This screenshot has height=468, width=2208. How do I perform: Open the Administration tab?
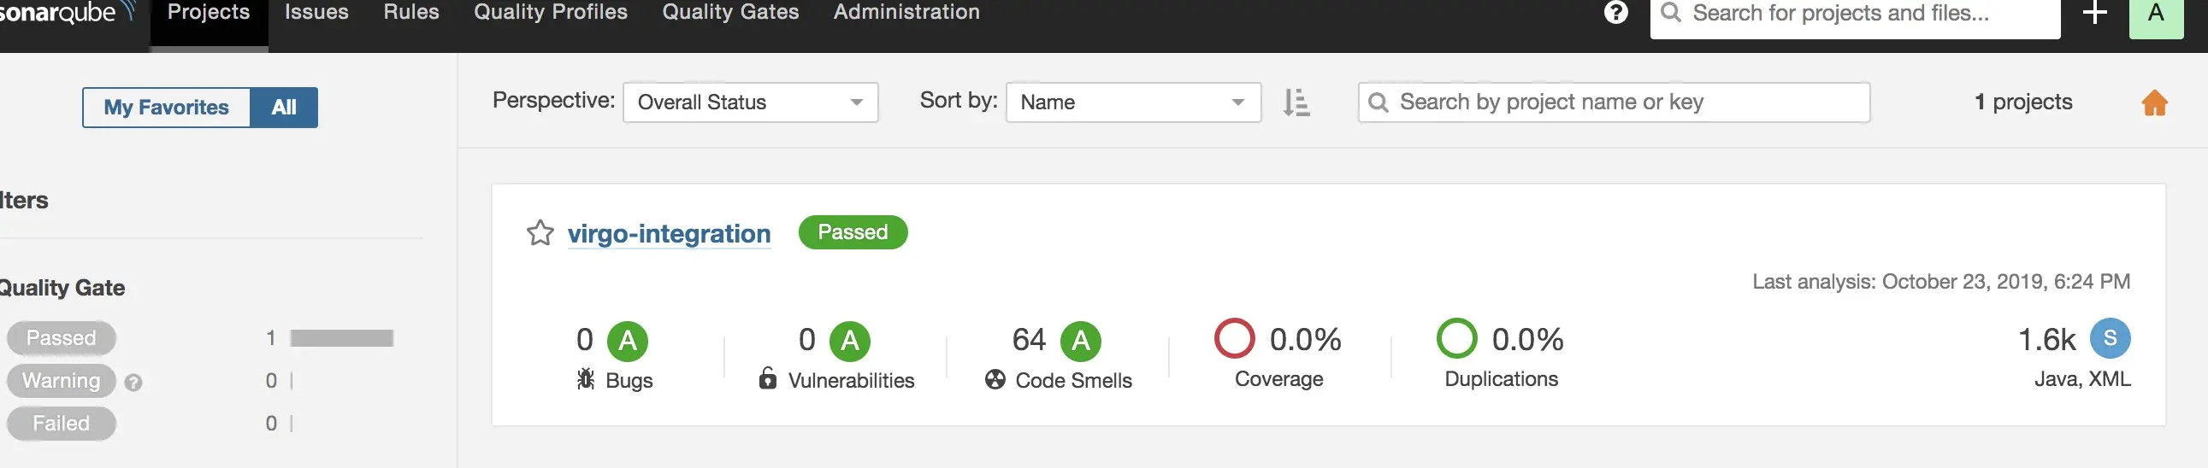[906, 12]
